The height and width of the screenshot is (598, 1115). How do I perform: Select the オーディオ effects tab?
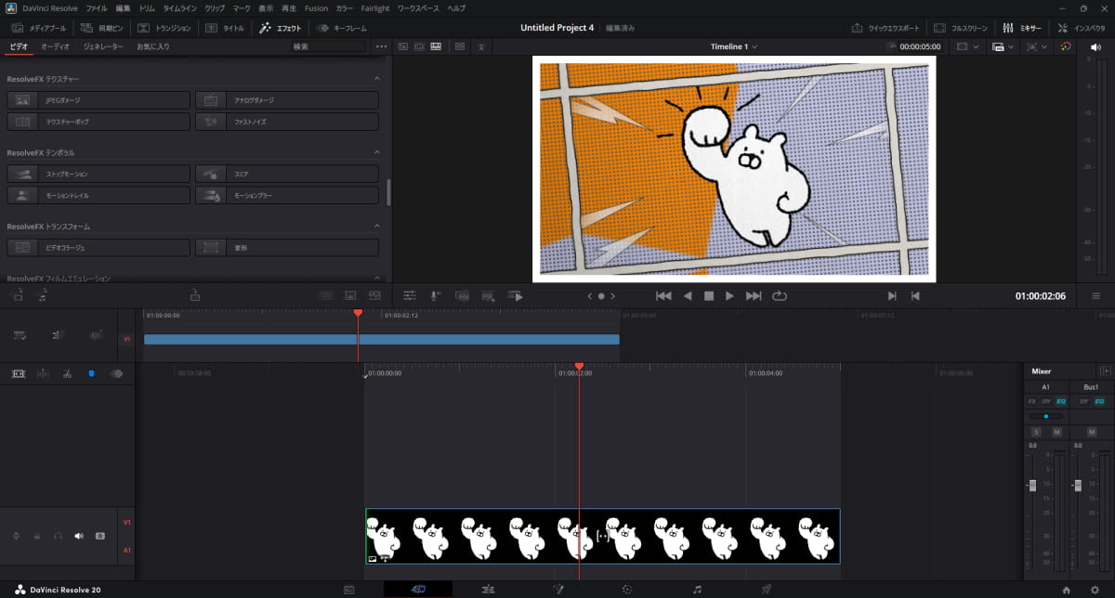pos(55,45)
